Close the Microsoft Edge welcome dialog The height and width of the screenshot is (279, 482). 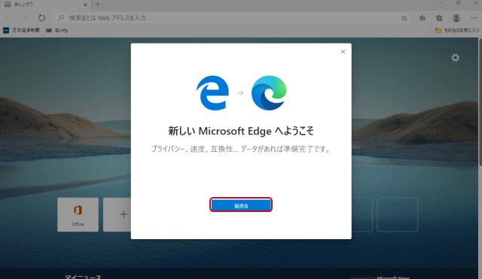click(343, 52)
